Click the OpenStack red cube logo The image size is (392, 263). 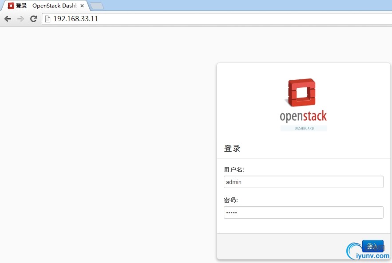coord(301,92)
